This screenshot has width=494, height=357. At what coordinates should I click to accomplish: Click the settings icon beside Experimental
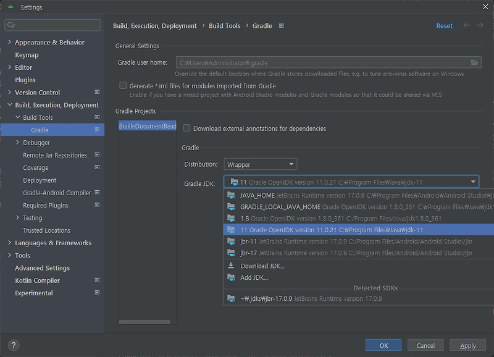97,293
